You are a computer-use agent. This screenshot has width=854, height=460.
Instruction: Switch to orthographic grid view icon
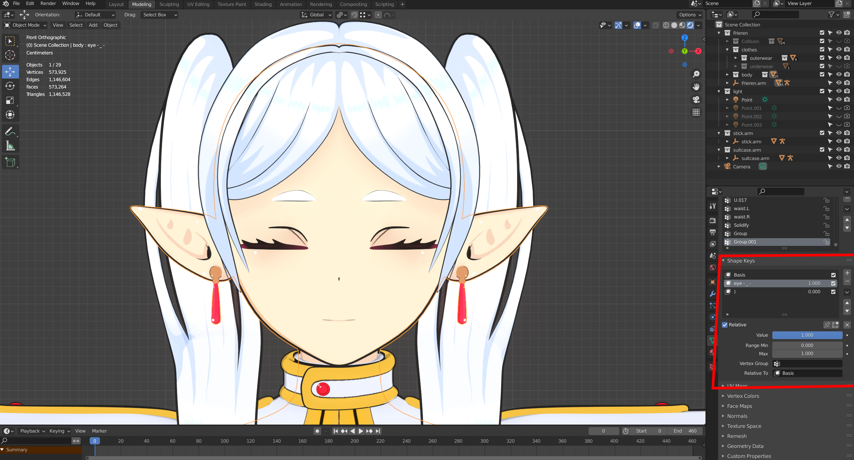pos(696,113)
